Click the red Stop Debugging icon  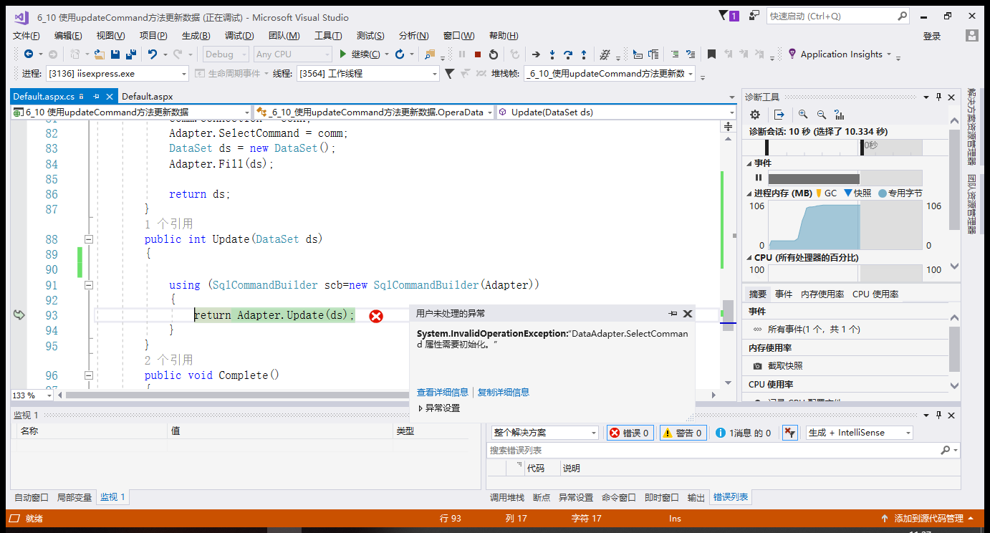coord(478,54)
